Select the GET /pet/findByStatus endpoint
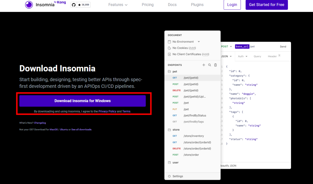313x184 pixels. coord(193,115)
